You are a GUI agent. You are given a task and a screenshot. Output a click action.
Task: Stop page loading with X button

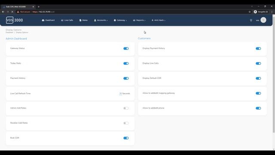point(12,12)
